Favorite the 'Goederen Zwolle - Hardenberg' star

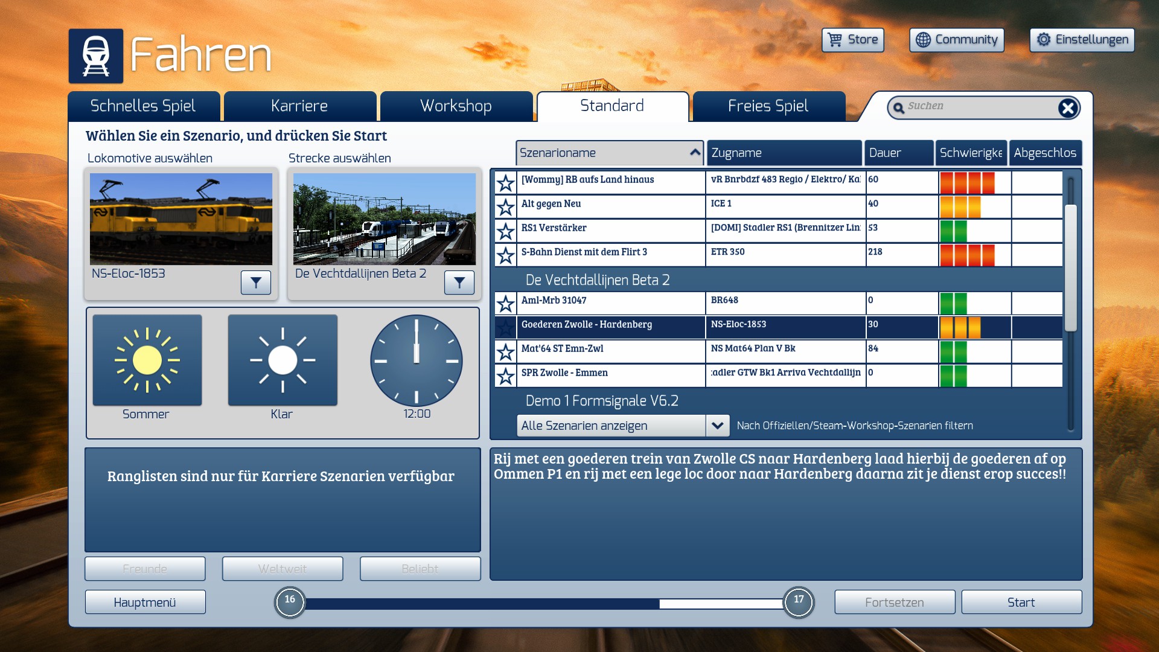(506, 327)
